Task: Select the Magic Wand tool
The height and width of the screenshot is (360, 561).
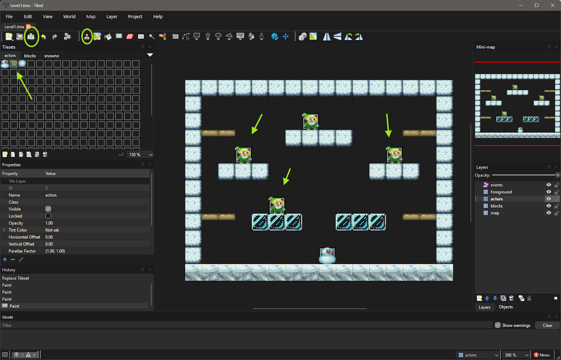Action: [x=152, y=36]
